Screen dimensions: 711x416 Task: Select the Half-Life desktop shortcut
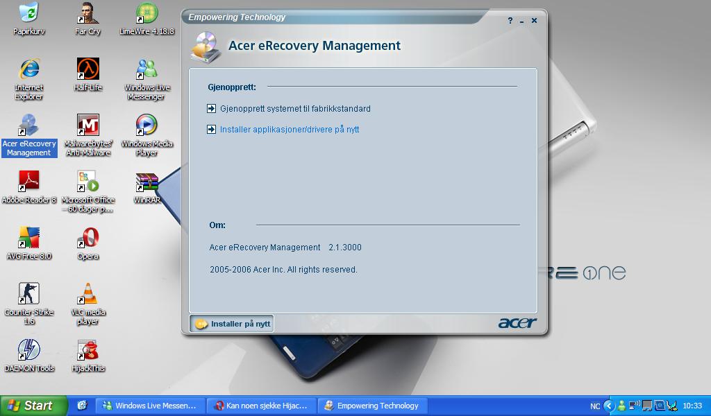(87, 75)
